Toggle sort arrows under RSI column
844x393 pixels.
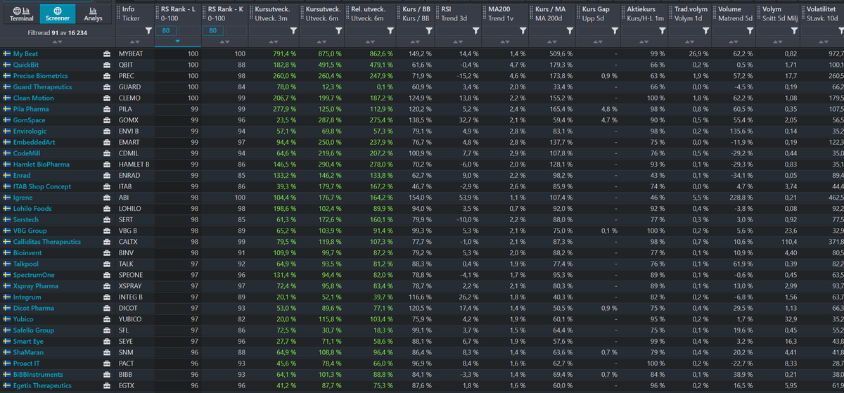pos(459,41)
